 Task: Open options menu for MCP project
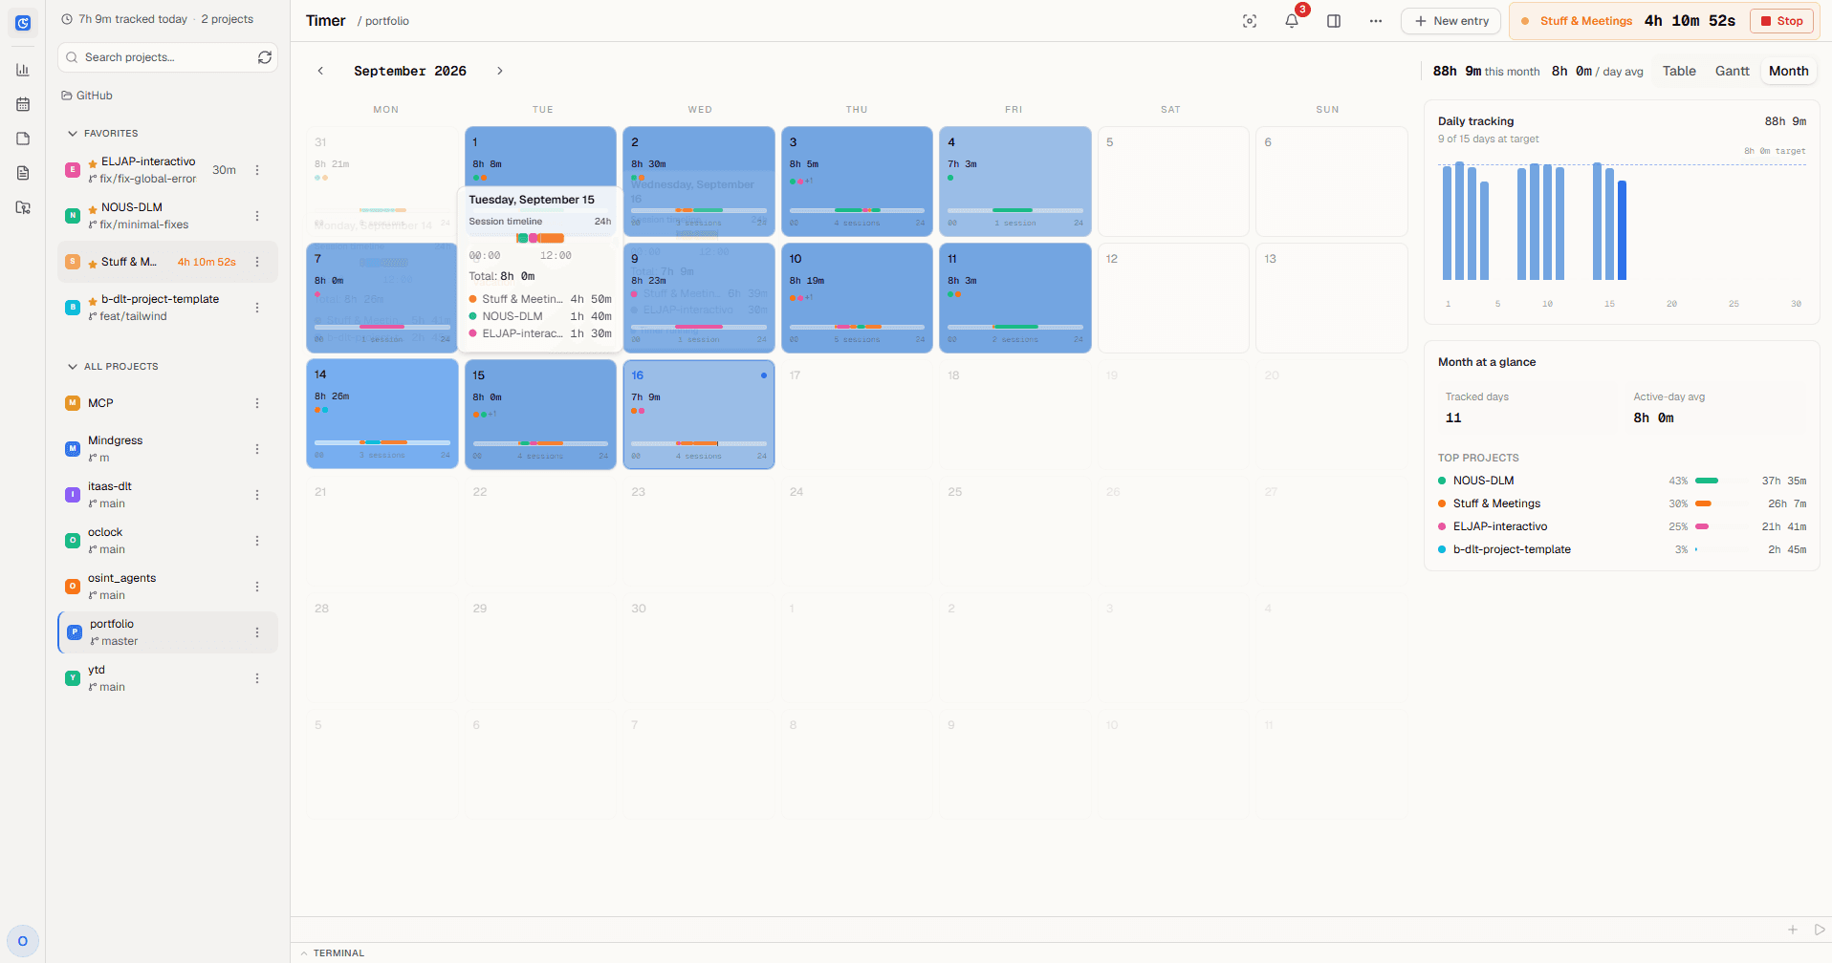pos(257,403)
